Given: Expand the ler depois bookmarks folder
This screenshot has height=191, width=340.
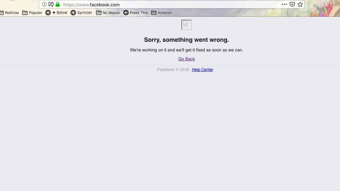Looking at the screenshot, I should click(x=108, y=13).
